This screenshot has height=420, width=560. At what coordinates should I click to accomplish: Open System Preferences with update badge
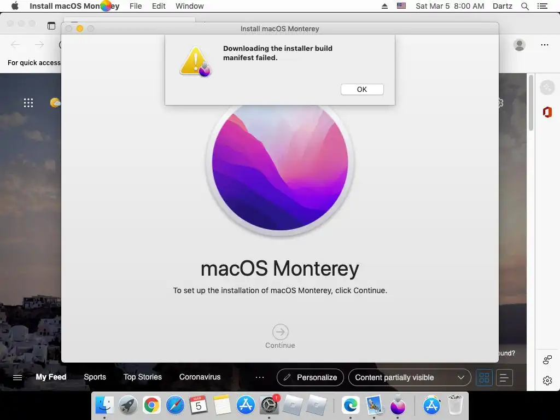click(x=269, y=405)
